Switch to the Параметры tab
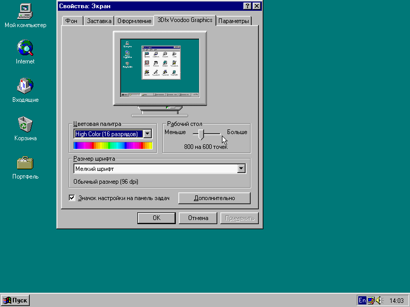 tap(234, 21)
